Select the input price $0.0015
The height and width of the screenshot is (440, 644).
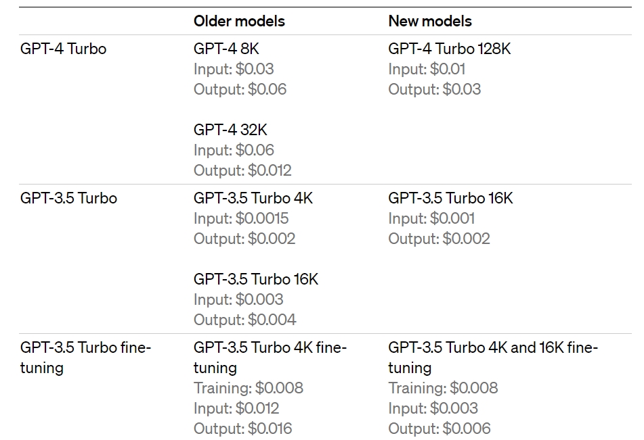click(241, 218)
